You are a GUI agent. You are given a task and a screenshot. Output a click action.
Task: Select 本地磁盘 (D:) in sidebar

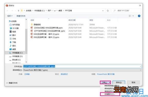coord(16,56)
